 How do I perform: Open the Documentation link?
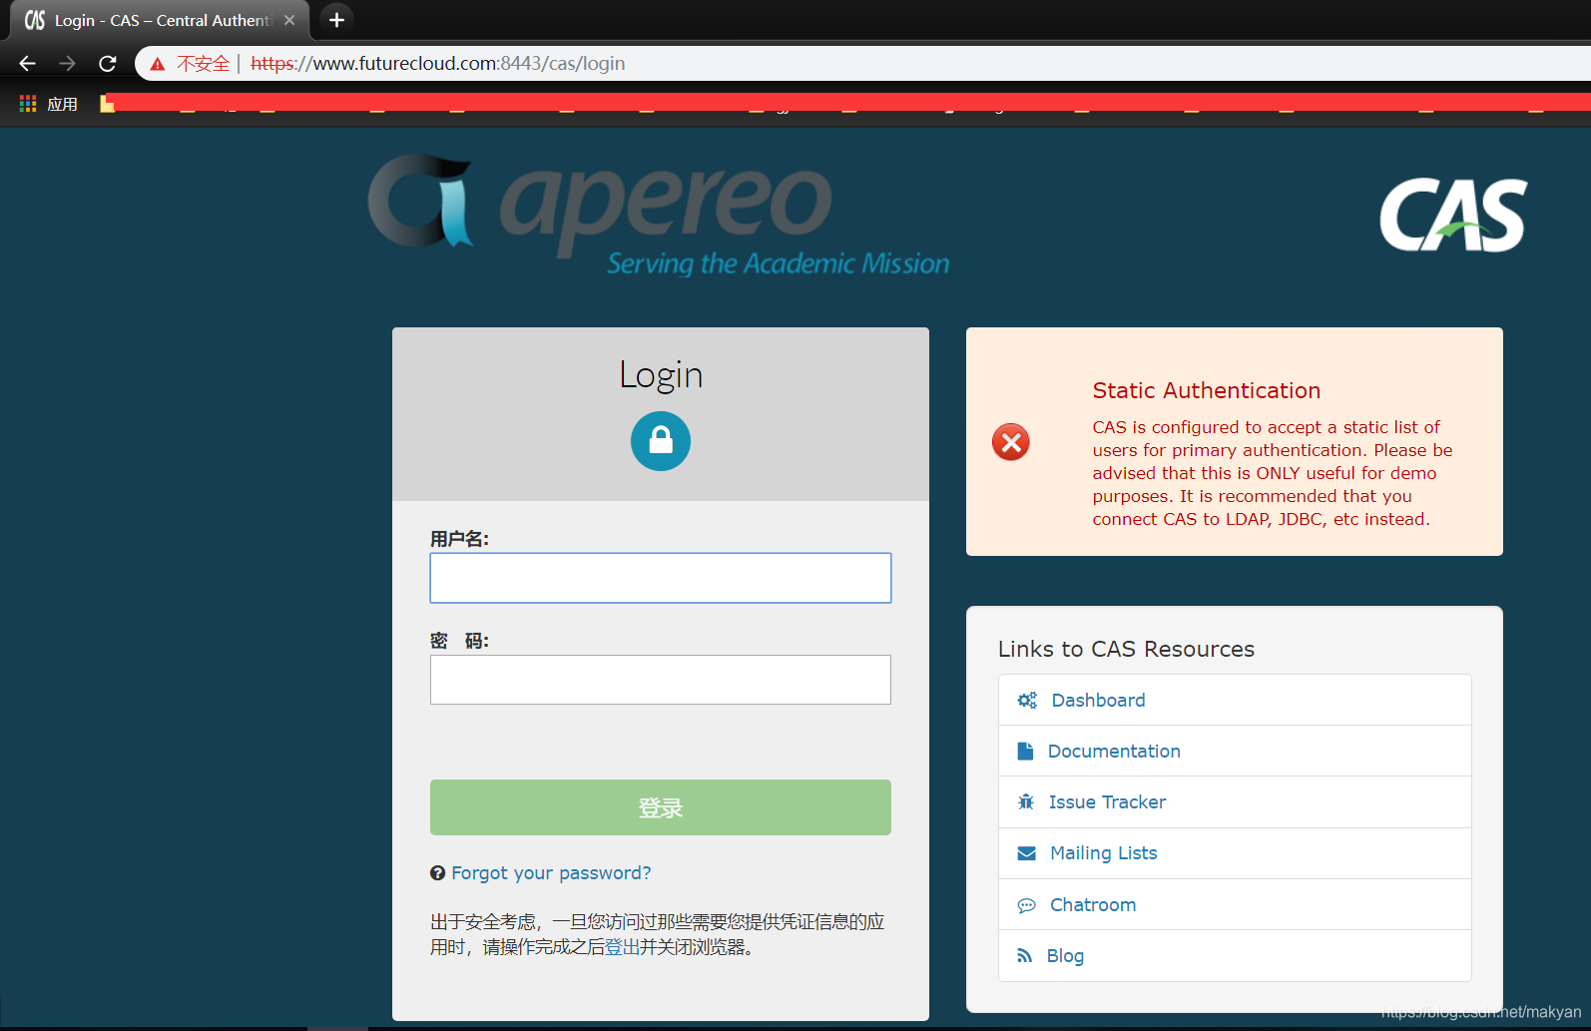coord(1114,752)
